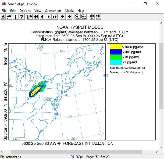Click 'Minimum: 2.3E-02 pg/m3' legend text
The image size is (164, 159).
(127, 72)
